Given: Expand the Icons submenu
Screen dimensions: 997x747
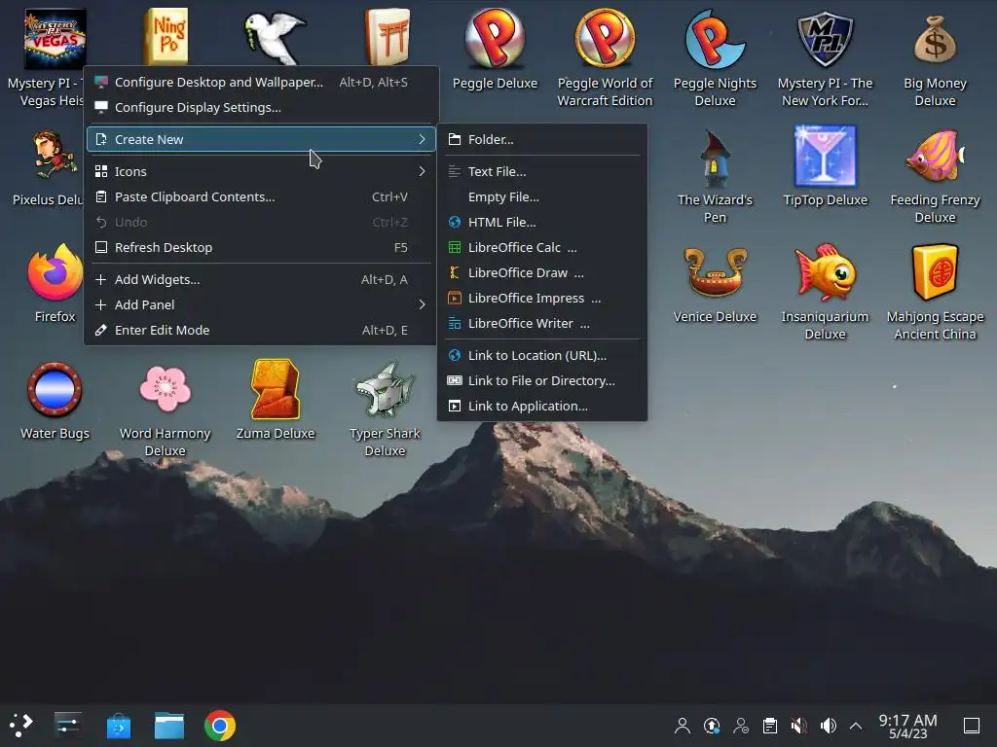Looking at the screenshot, I should pos(261,171).
